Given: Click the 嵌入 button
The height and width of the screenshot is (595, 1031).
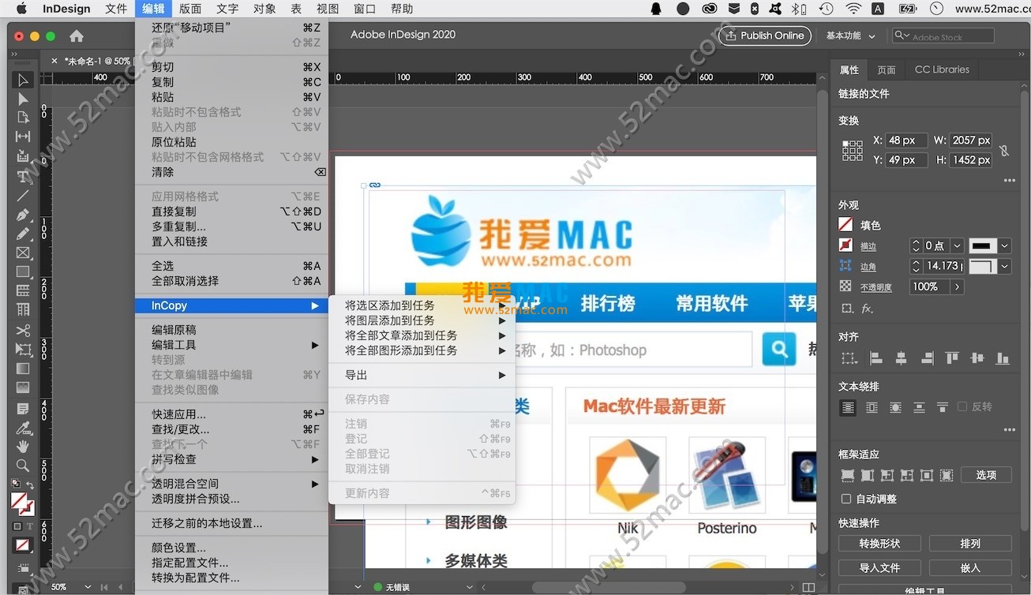Looking at the screenshot, I should pos(970,567).
